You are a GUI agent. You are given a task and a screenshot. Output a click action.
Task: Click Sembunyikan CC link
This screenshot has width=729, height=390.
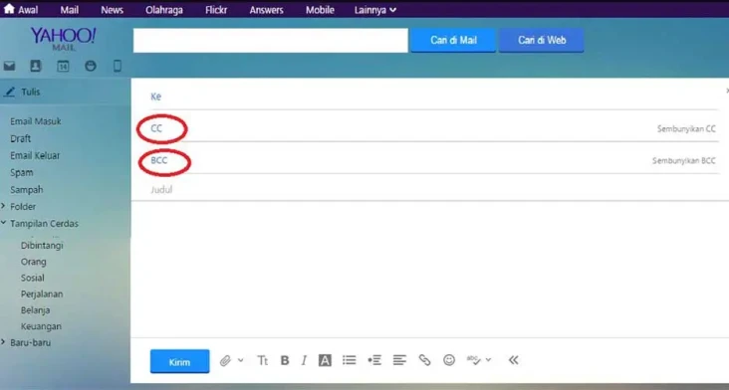(x=686, y=129)
